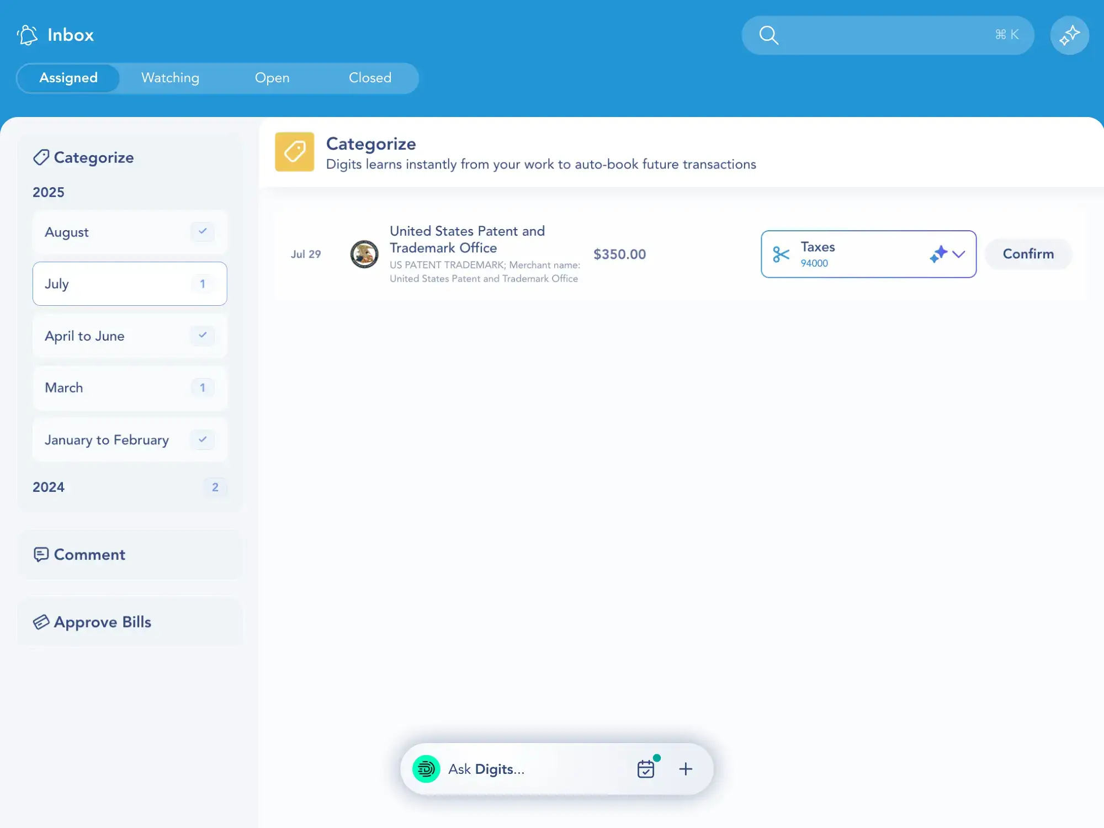This screenshot has height=828, width=1104.
Task: Click the scissors icon in Taxes field
Action: tap(781, 254)
